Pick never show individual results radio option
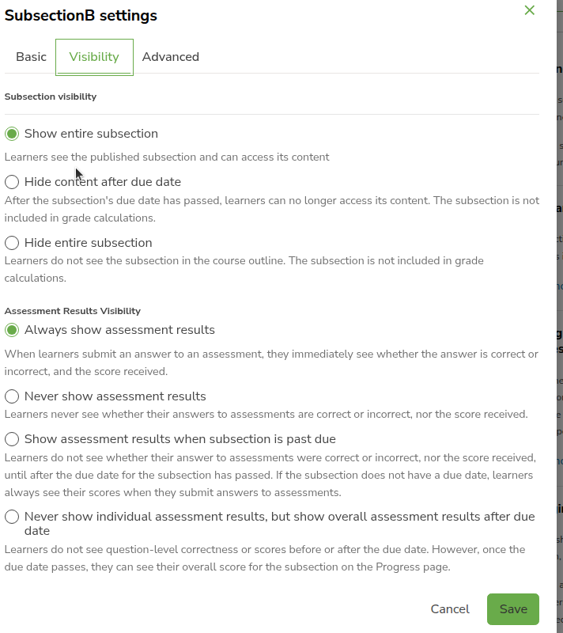The image size is (563, 633). [x=12, y=517]
